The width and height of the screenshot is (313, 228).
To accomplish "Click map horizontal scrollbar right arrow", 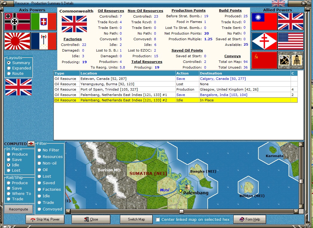I will pyautogui.click(x=296, y=211).
